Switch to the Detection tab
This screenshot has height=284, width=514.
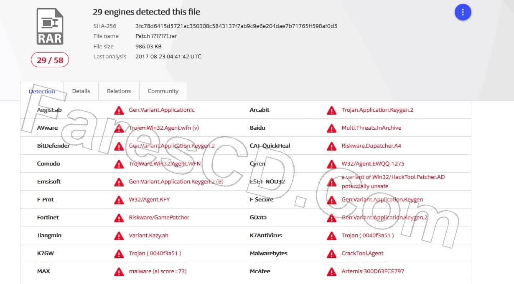coord(42,91)
